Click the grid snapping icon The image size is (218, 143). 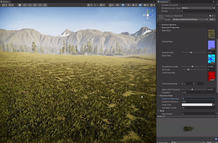point(95,5)
